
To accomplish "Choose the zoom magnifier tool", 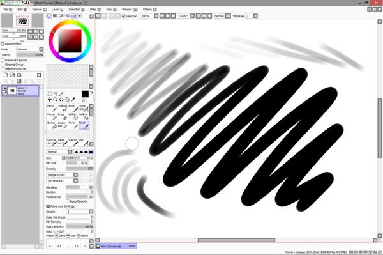I will click(x=56, y=100).
